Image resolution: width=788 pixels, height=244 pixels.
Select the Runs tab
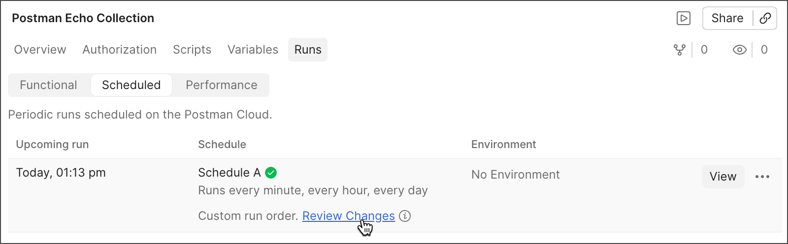[x=308, y=50]
